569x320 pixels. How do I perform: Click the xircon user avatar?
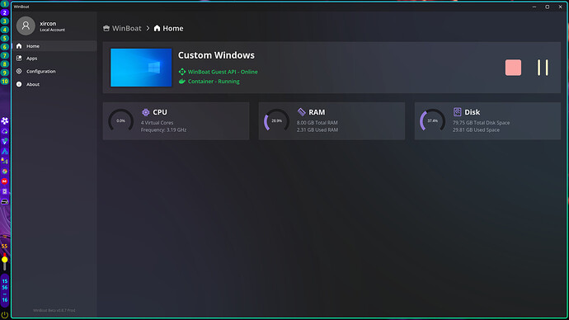(26, 26)
